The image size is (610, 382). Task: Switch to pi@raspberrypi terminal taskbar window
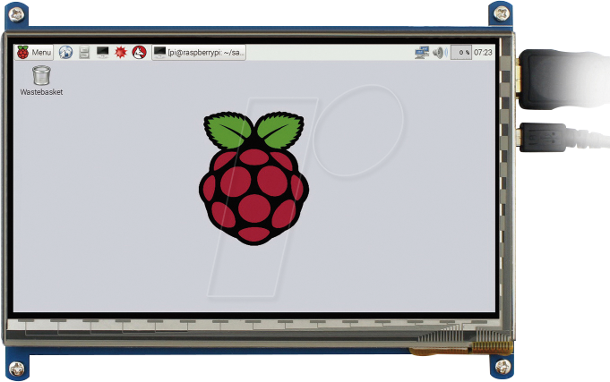click(199, 52)
